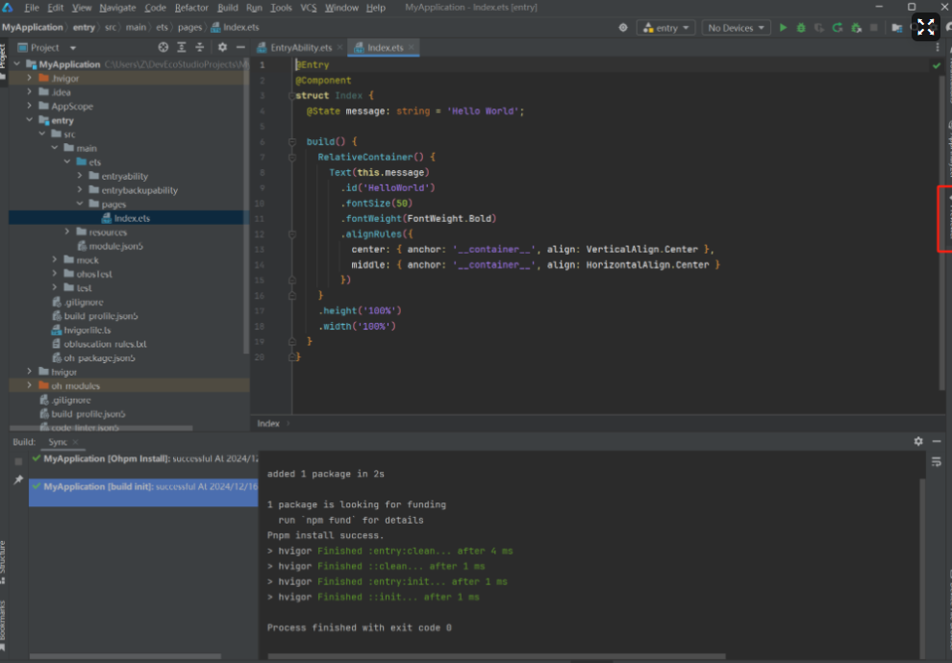Select oh-package.json5 in project tree
Image resolution: width=952 pixels, height=663 pixels.
coord(93,357)
